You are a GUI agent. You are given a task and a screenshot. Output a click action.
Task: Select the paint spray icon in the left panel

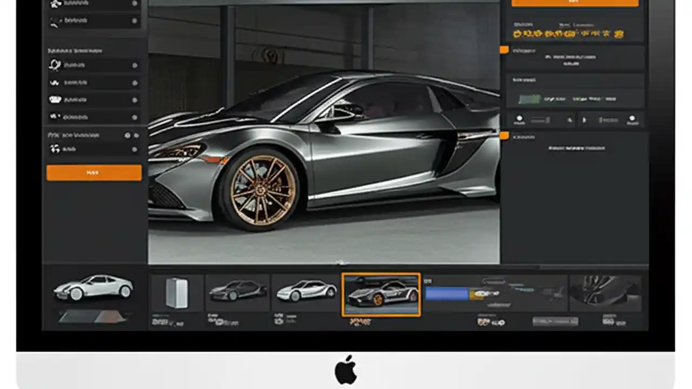(x=56, y=82)
